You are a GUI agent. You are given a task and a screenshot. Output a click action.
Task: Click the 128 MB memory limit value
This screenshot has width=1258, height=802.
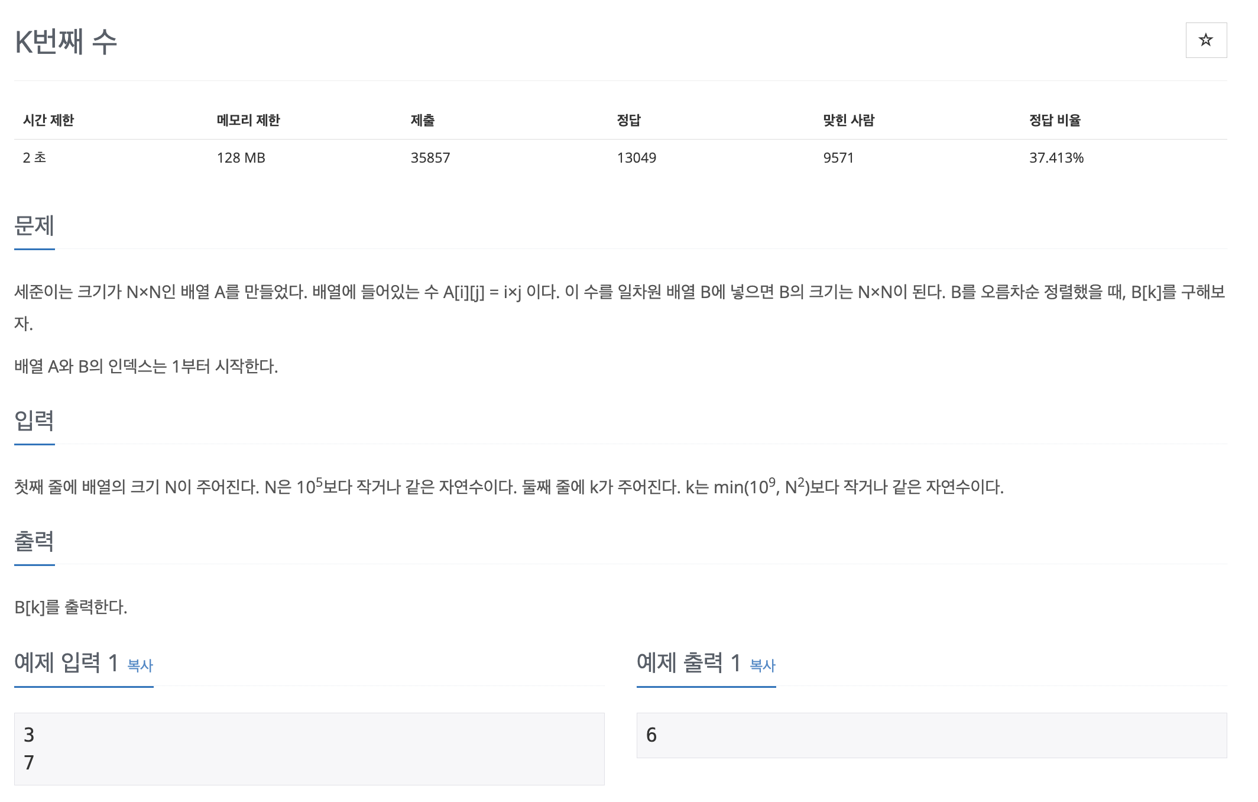241,158
